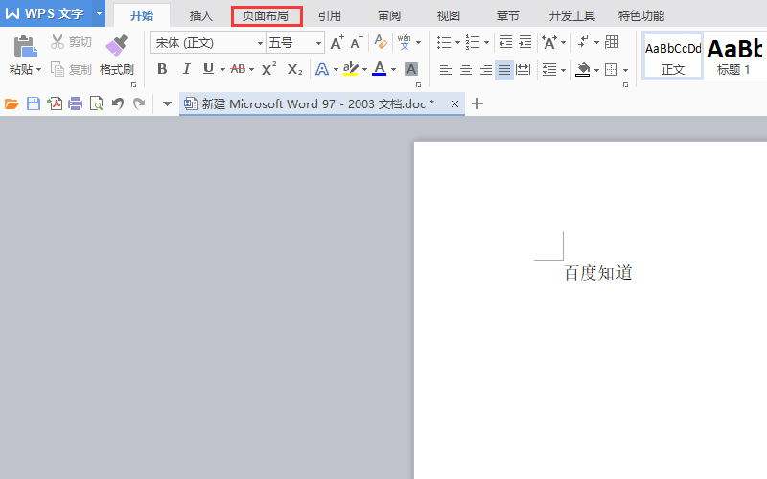Click the numbered list icon
The image size is (767, 479).
point(473,42)
